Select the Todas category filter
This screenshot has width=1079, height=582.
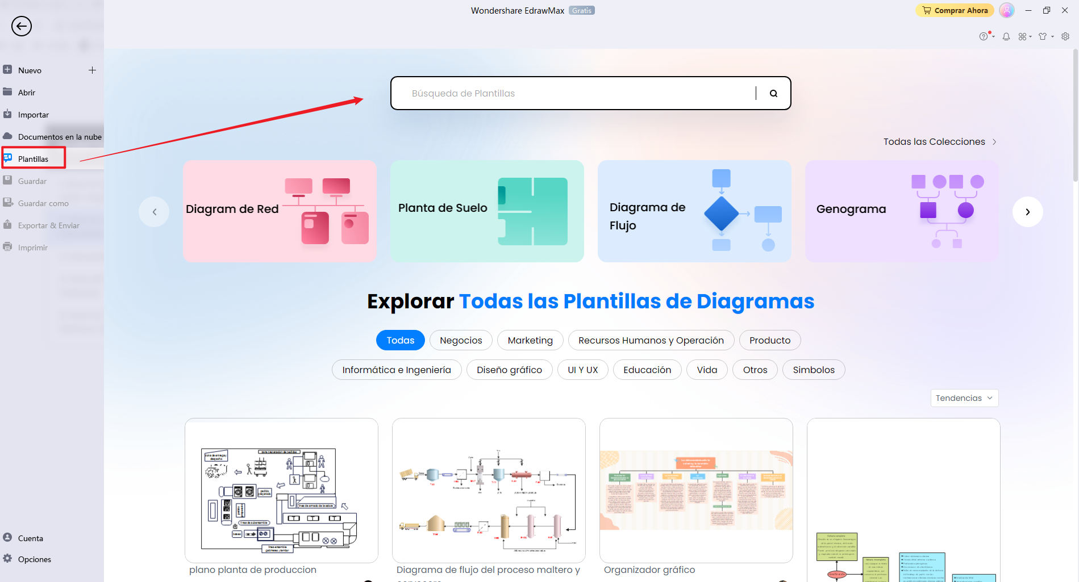[x=400, y=340]
